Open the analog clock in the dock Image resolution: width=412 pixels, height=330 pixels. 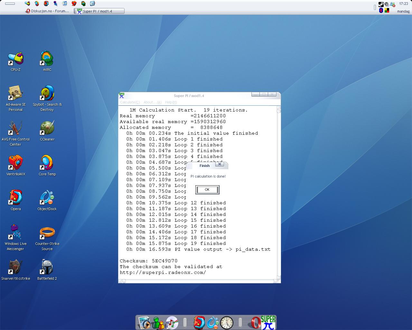click(x=227, y=322)
